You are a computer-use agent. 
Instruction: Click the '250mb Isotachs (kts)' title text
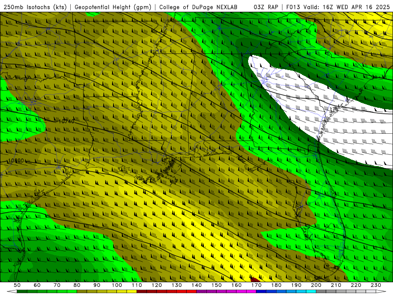click(x=35, y=7)
